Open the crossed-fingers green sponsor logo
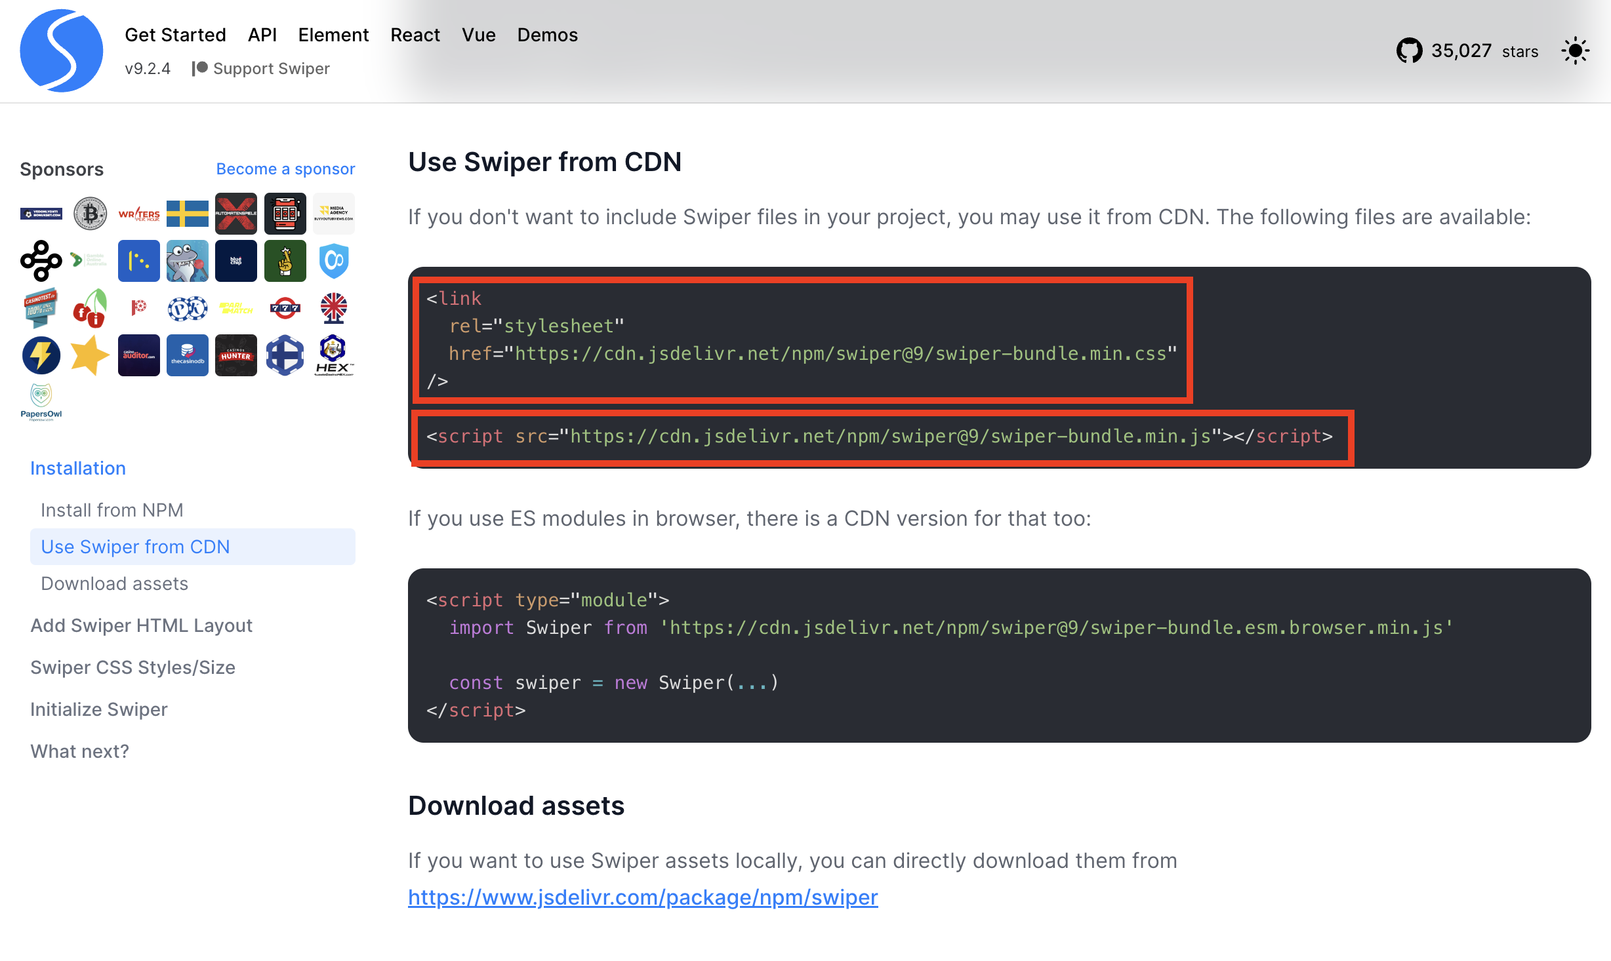 pyautogui.click(x=285, y=261)
